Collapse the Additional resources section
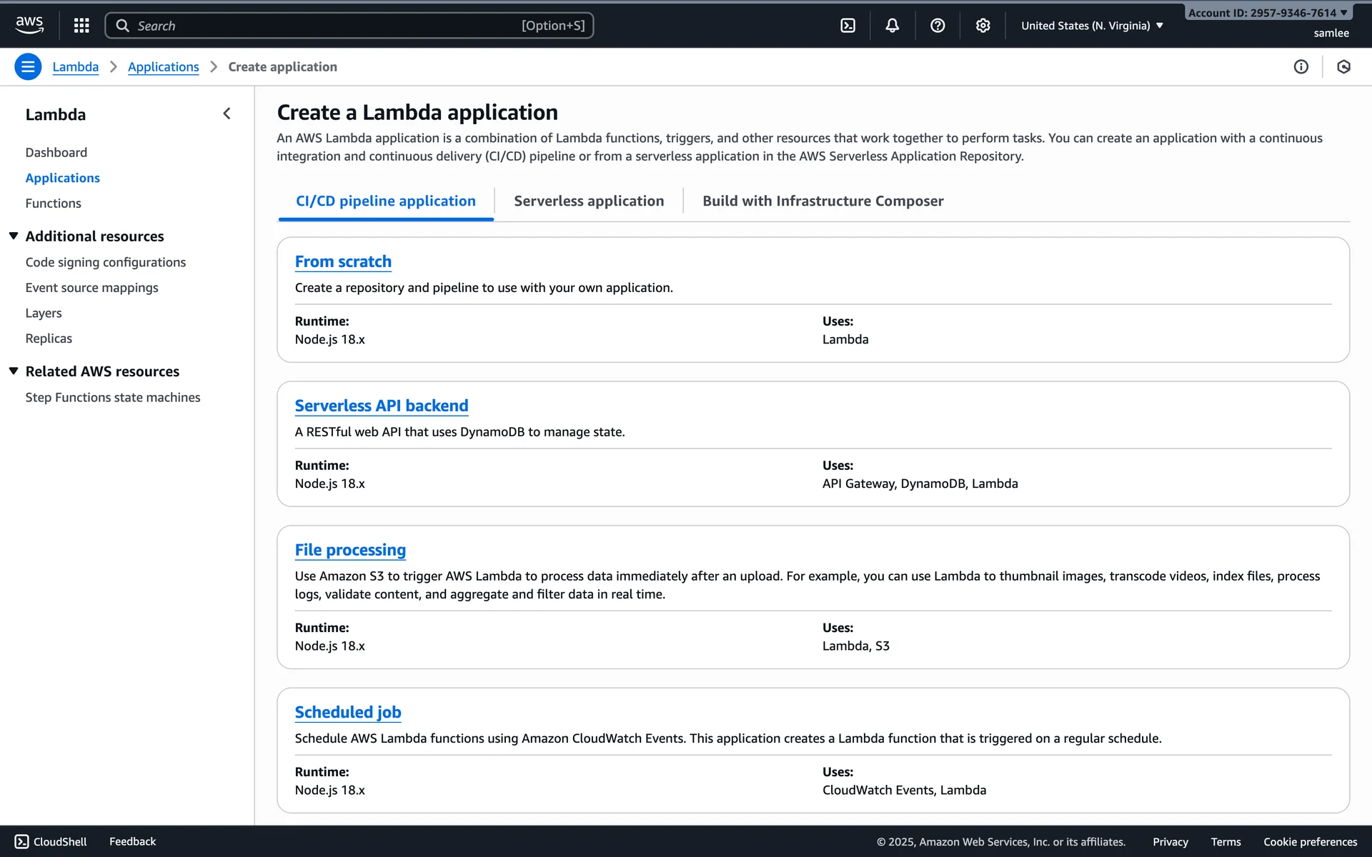Screen dimensions: 1372x857 [x=14, y=236]
